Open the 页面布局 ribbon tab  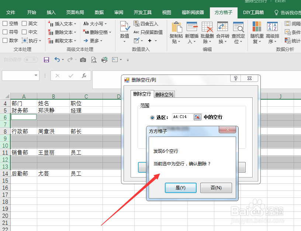75,12
